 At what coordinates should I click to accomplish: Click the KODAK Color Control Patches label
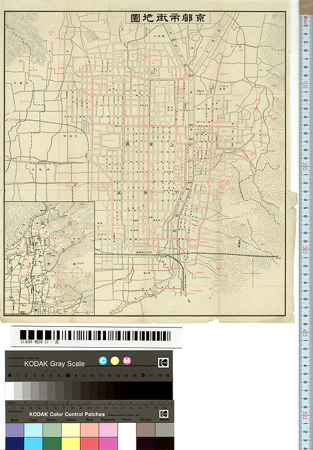point(67,414)
